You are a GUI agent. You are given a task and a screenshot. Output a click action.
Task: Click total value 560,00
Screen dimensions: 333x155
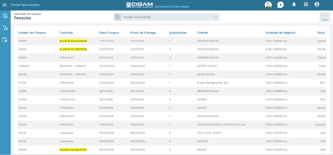[321, 108]
